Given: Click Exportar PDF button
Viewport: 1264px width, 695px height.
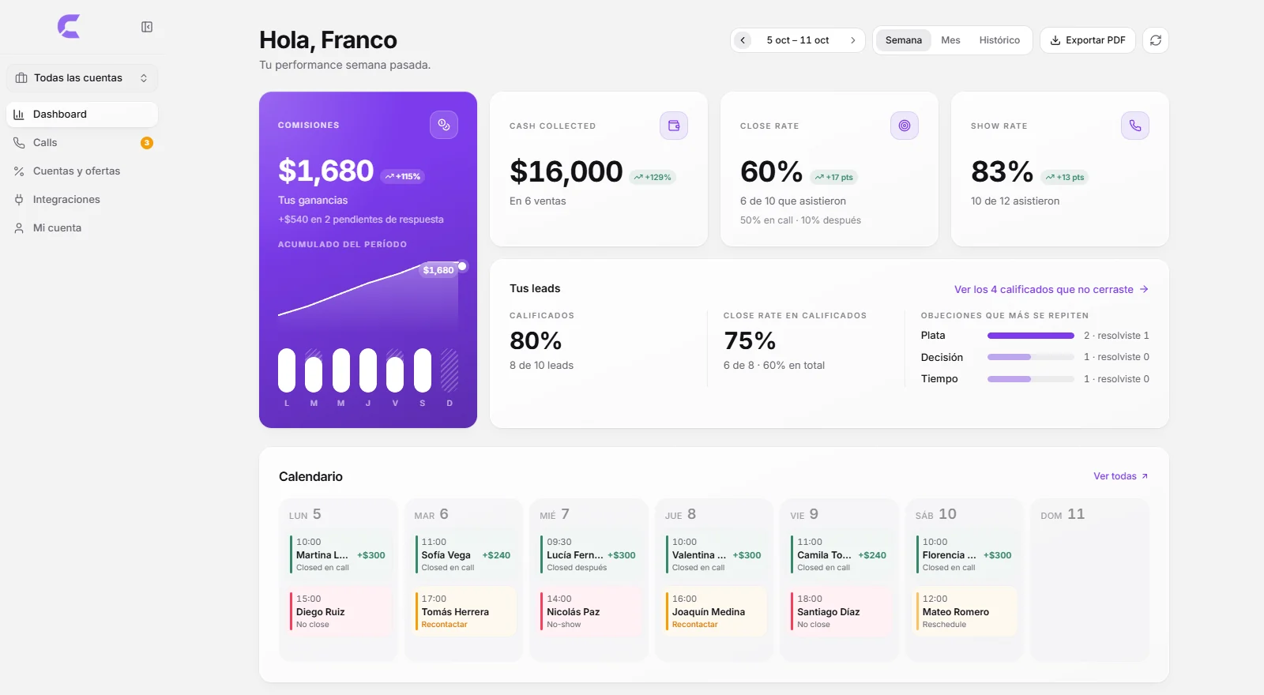Looking at the screenshot, I should point(1088,40).
